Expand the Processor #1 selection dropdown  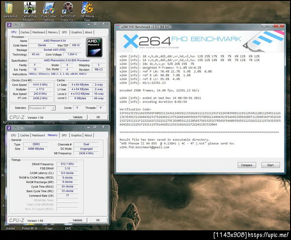tap(53, 108)
